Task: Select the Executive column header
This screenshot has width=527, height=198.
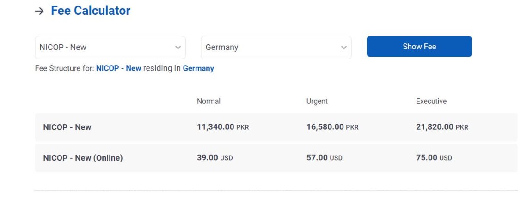Action: (x=431, y=101)
